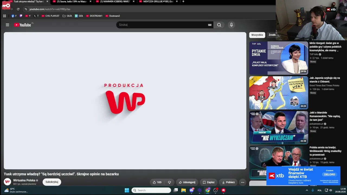Select the youtube.com address bar URL
347x195 pixels.
[x=50, y=9]
